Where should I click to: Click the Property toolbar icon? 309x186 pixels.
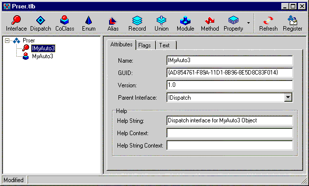pyautogui.click(x=233, y=23)
